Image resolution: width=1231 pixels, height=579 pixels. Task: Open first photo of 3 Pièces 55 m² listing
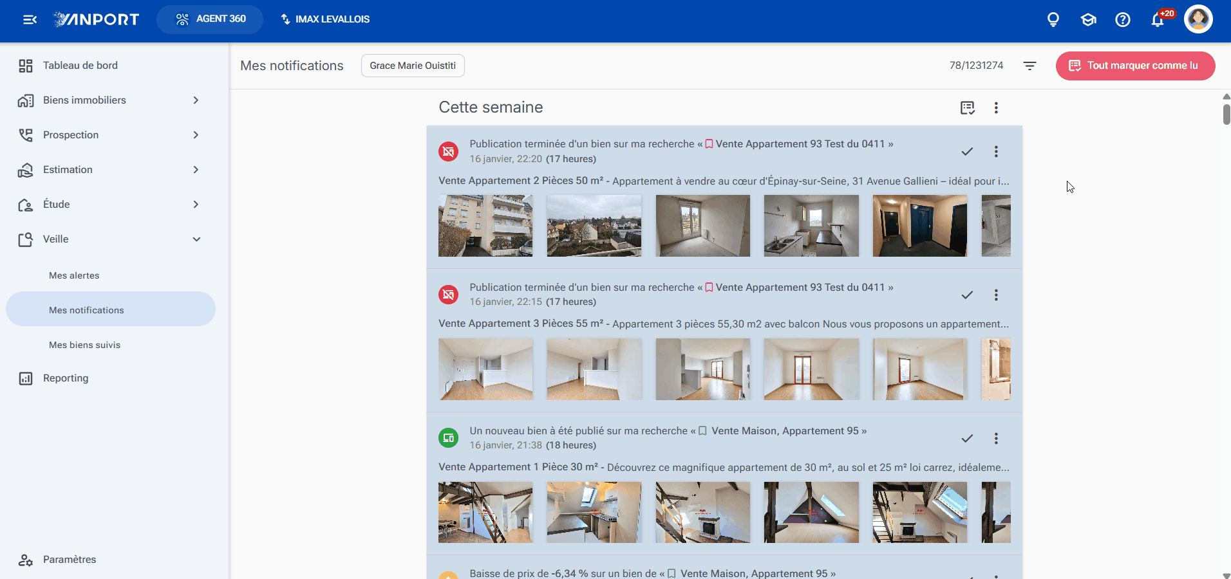[x=485, y=369]
